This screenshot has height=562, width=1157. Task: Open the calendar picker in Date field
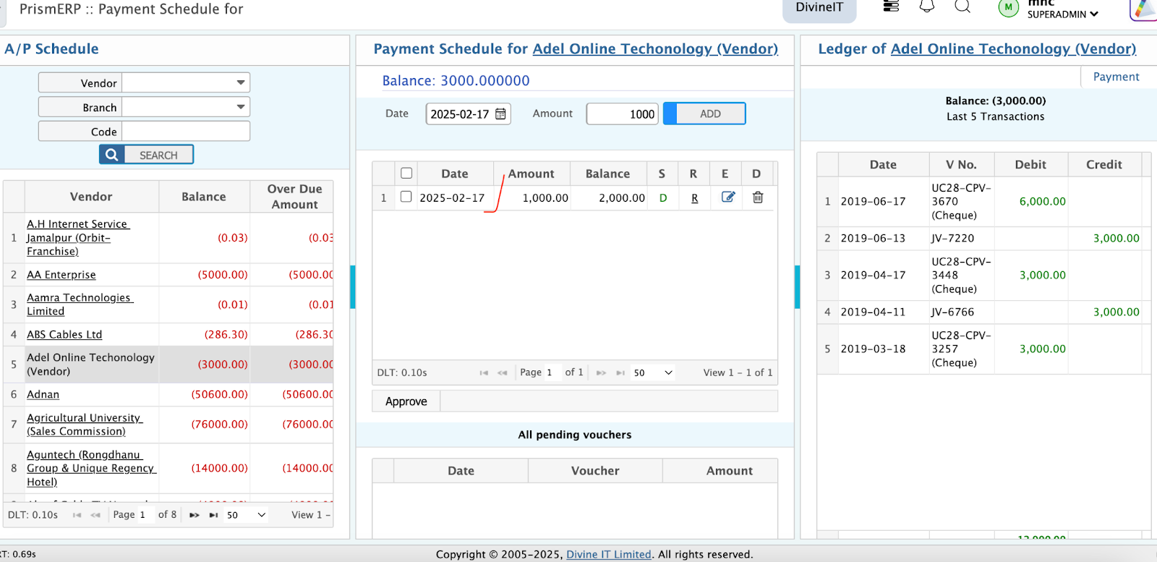tap(500, 114)
